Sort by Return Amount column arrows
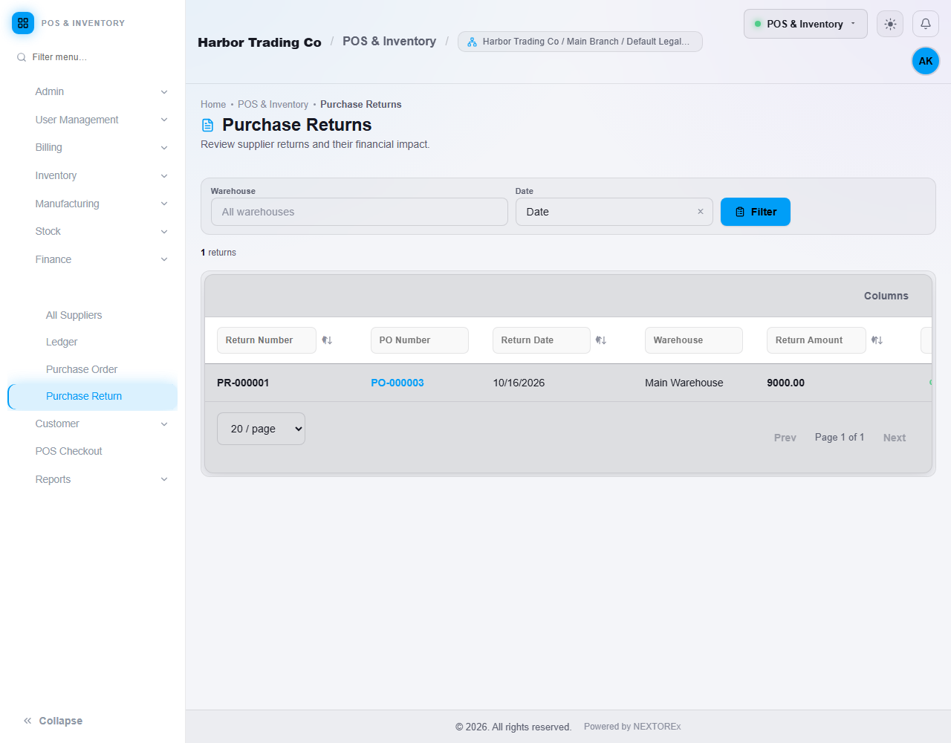The width and height of the screenshot is (951, 743). click(x=877, y=340)
